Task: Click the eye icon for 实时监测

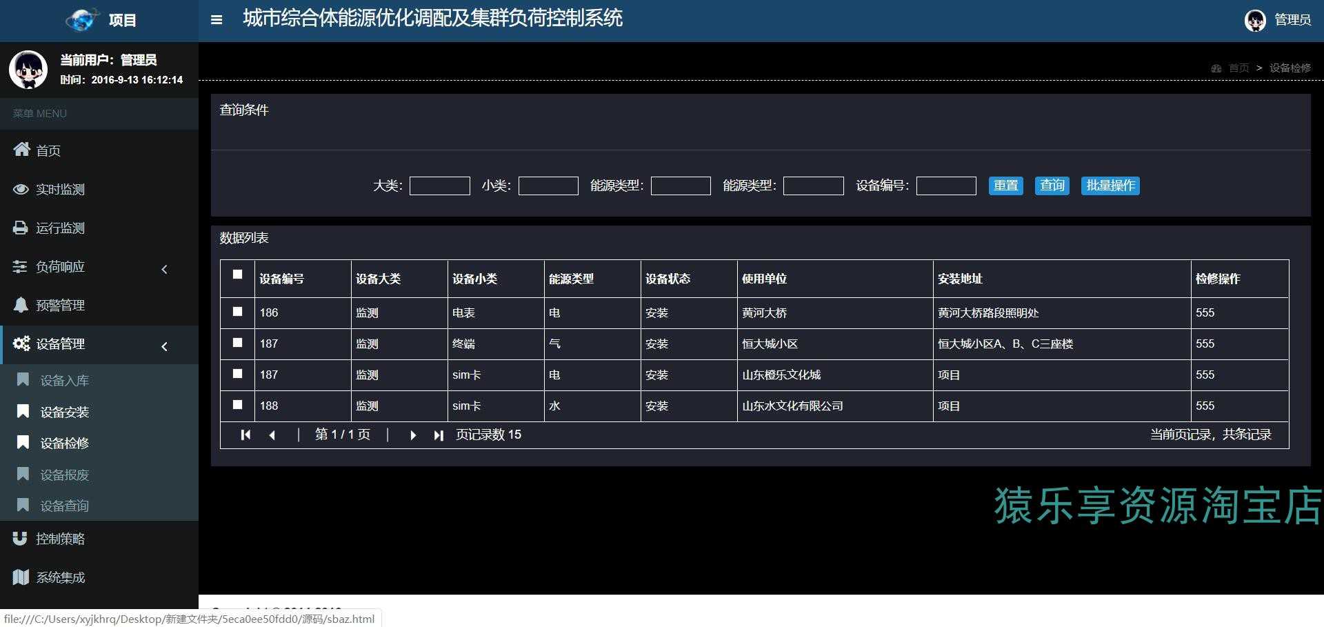Action: (x=21, y=189)
